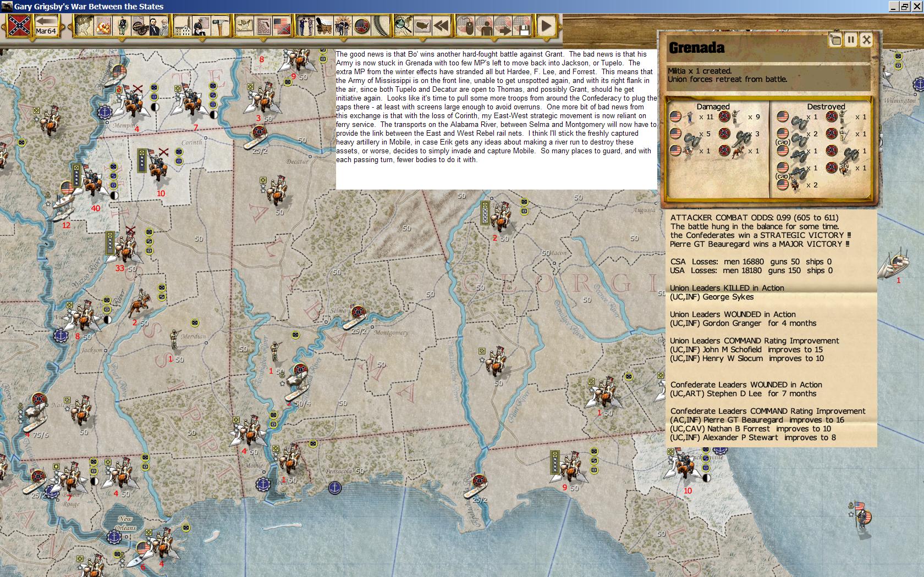Click 'Nathan B Forrest improves to 10'
924x577 pixels.
click(x=750, y=429)
